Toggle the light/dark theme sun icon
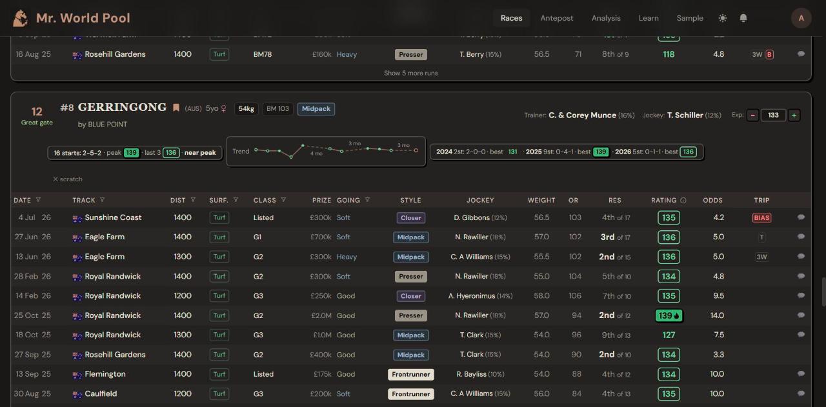826x407 pixels. coord(723,18)
